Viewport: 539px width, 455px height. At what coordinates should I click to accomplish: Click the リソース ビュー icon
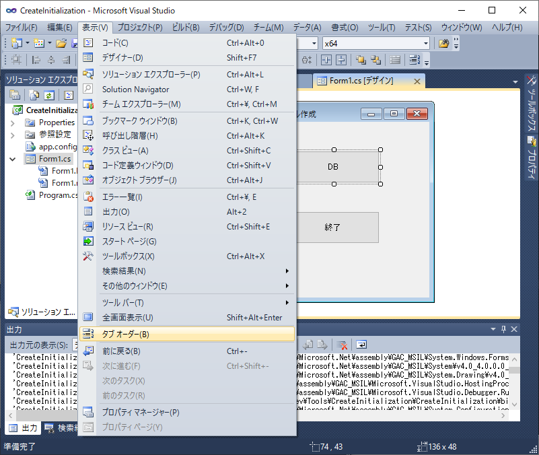coord(88,226)
